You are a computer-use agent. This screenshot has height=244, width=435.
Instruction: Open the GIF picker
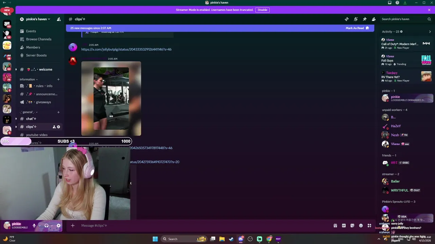coord(344,226)
